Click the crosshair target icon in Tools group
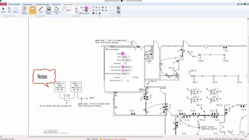Viewport: 249px width, 140px height. [x=103, y=8]
